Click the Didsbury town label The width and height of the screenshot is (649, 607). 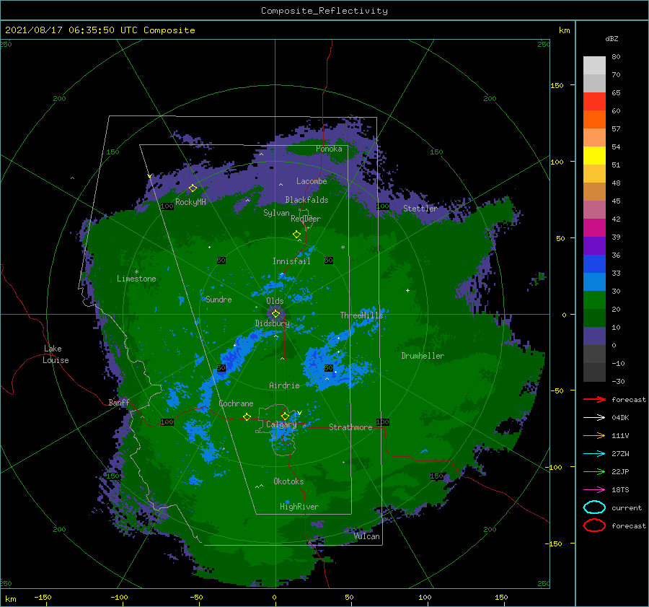[272, 323]
